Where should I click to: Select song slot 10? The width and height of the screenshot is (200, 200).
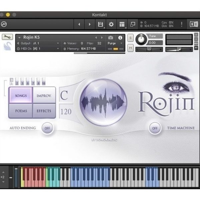[44, 82]
